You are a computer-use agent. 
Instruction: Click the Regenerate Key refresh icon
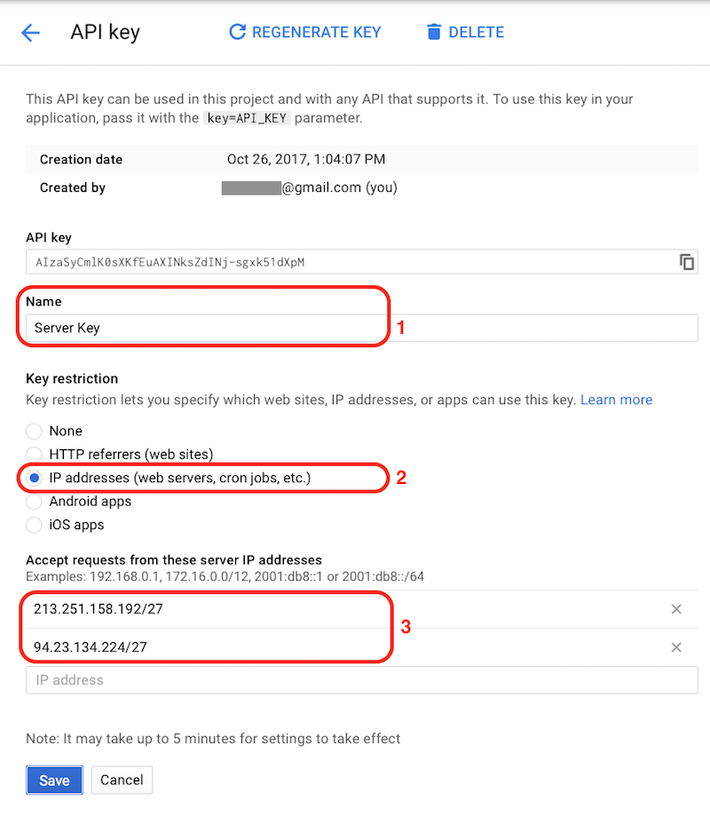(237, 33)
